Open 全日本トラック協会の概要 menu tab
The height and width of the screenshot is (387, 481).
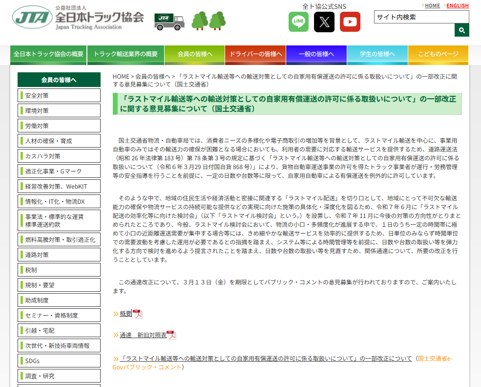tap(48, 54)
